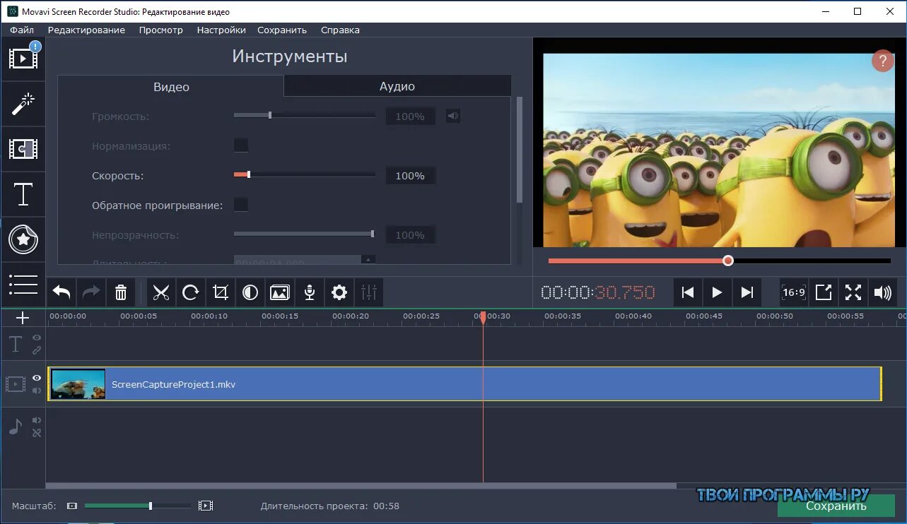Split clip with the scissors tool

tap(161, 292)
